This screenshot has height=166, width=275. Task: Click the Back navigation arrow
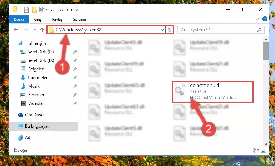16,30
